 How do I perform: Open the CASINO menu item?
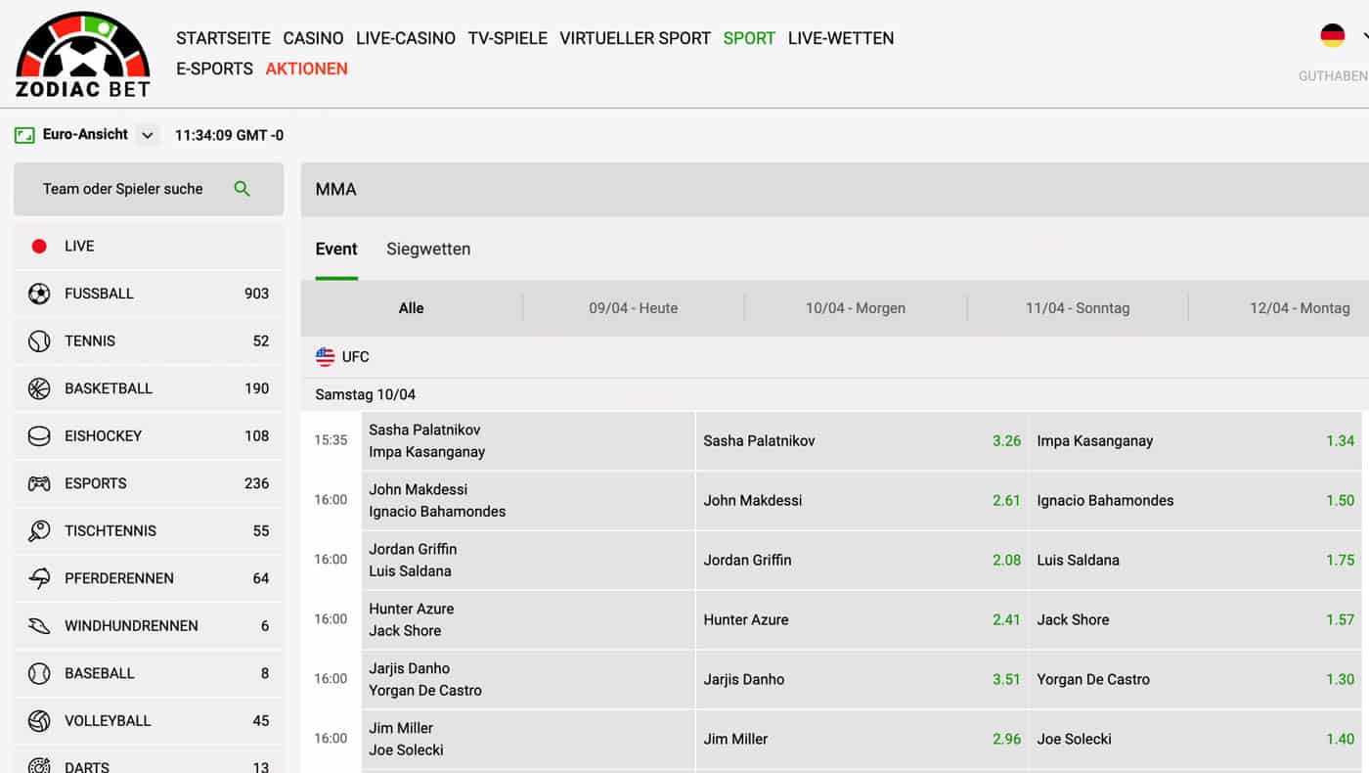[313, 38]
